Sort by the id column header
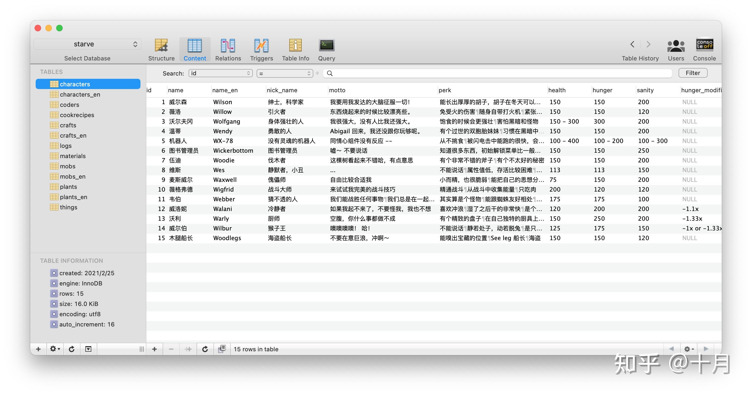 pyautogui.click(x=156, y=90)
